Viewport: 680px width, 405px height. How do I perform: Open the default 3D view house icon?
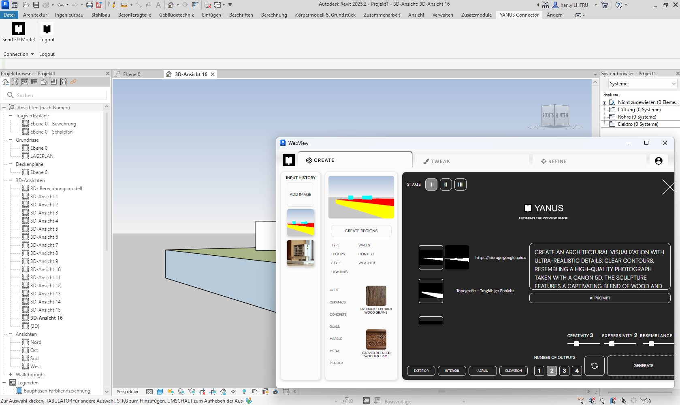pyautogui.click(x=171, y=5)
